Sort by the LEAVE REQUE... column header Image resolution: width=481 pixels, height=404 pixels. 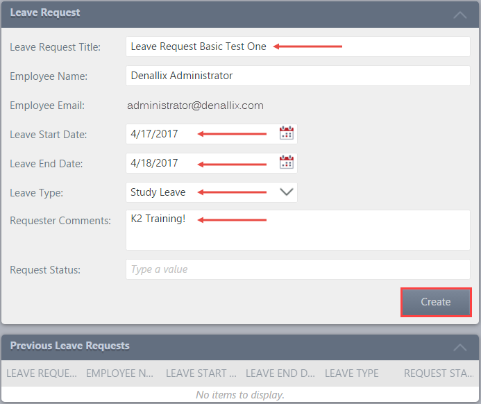pyautogui.click(x=42, y=373)
